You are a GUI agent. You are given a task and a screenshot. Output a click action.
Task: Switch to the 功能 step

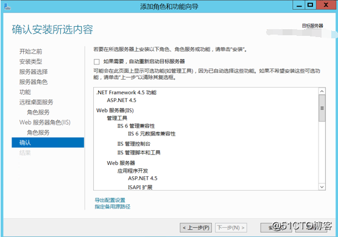point(25,92)
